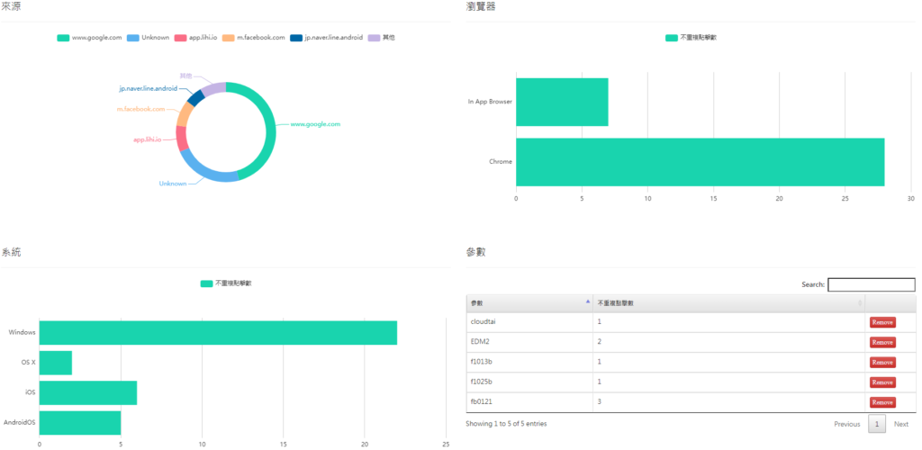Remove the cloudtai parameter row
This screenshot has width=922, height=450.
[881, 322]
